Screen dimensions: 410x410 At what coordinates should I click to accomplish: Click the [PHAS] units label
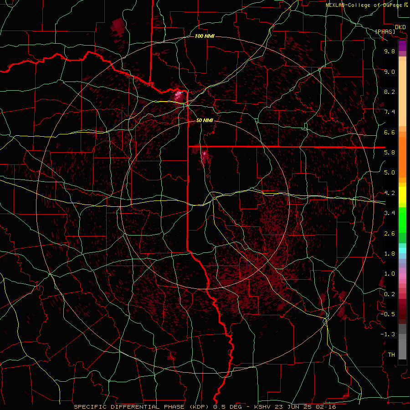(385, 32)
